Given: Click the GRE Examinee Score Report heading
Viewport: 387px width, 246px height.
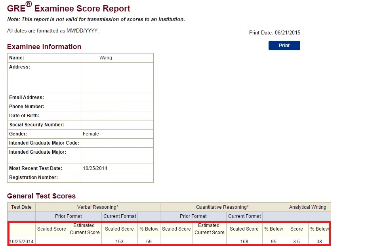Looking at the screenshot, I should pos(69,8).
